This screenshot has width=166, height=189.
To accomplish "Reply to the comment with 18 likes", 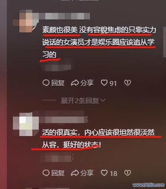I will (53, 173).
